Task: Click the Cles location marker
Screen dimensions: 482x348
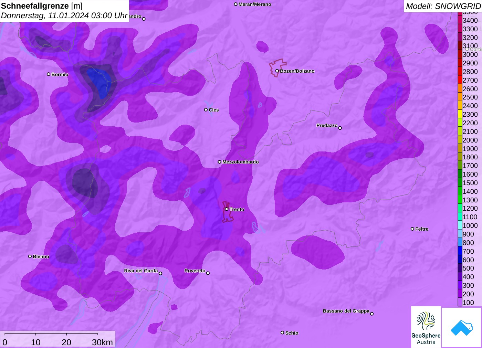Action: click(x=206, y=110)
